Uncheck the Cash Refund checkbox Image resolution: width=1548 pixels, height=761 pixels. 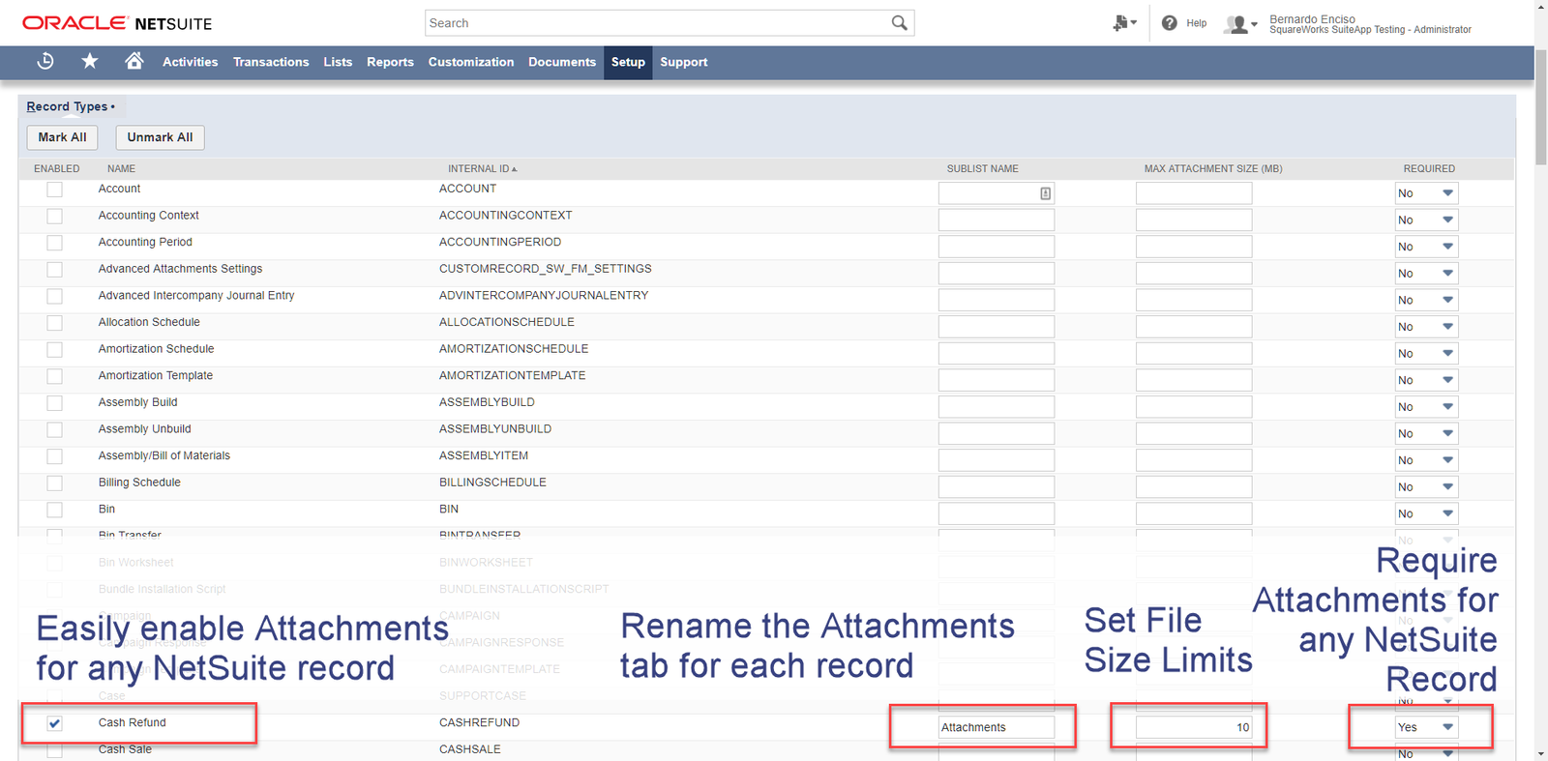point(54,723)
